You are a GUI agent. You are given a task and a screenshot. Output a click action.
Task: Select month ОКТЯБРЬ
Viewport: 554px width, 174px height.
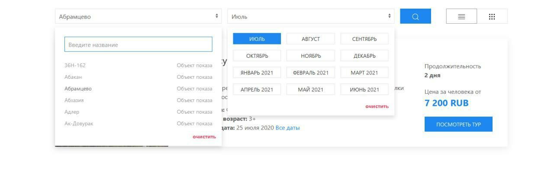257,56
